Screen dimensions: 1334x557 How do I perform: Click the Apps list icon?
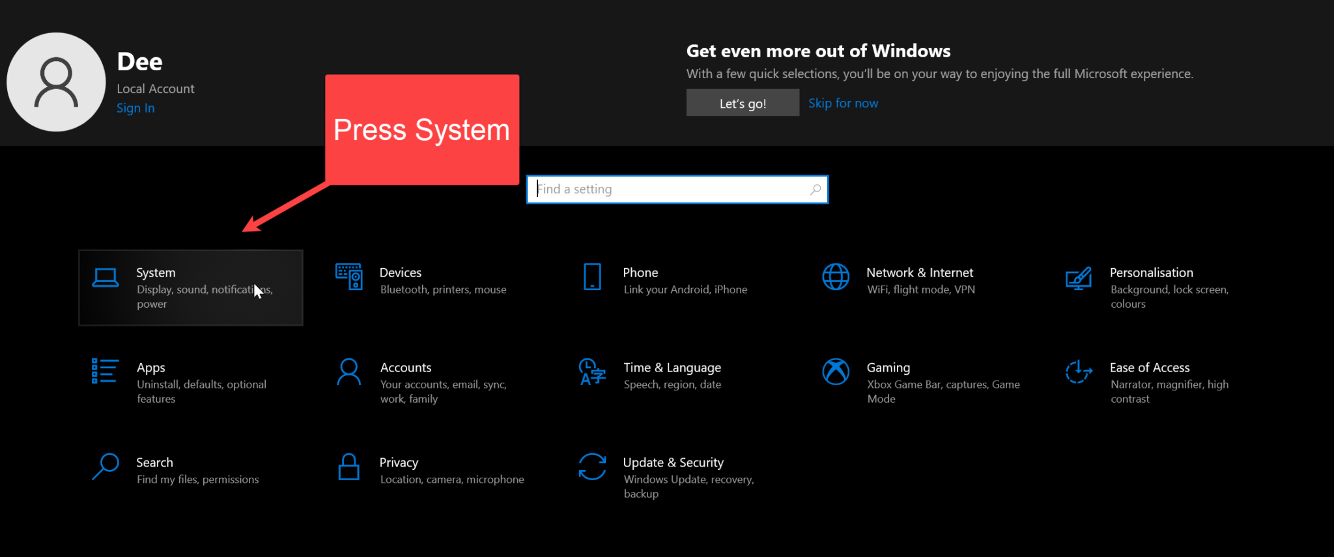tap(105, 371)
